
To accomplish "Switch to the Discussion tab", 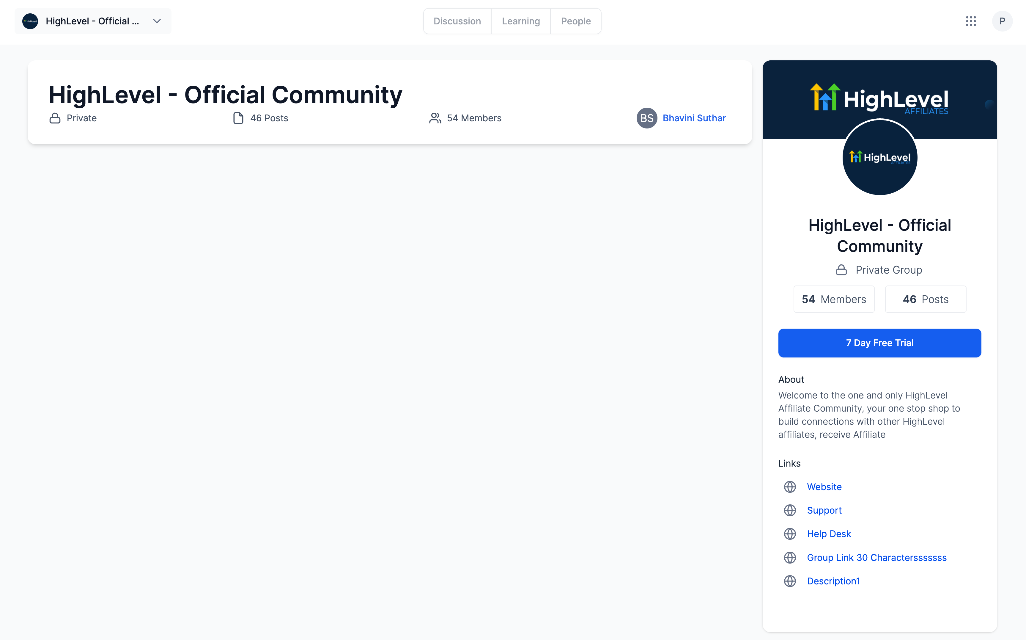I will tap(457, 21).
